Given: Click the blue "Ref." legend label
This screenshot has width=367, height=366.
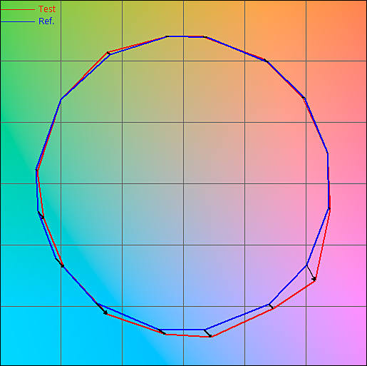Looking at the screenshot, I should [x=46, y=21].
